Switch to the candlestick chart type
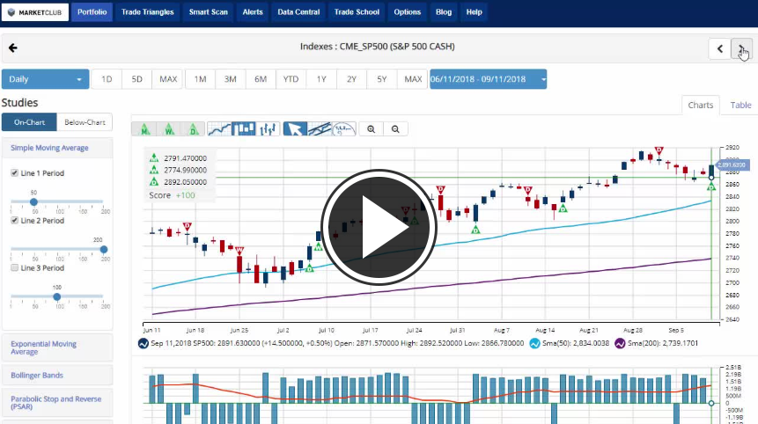The image size is (758, 424). coord(243,129)
